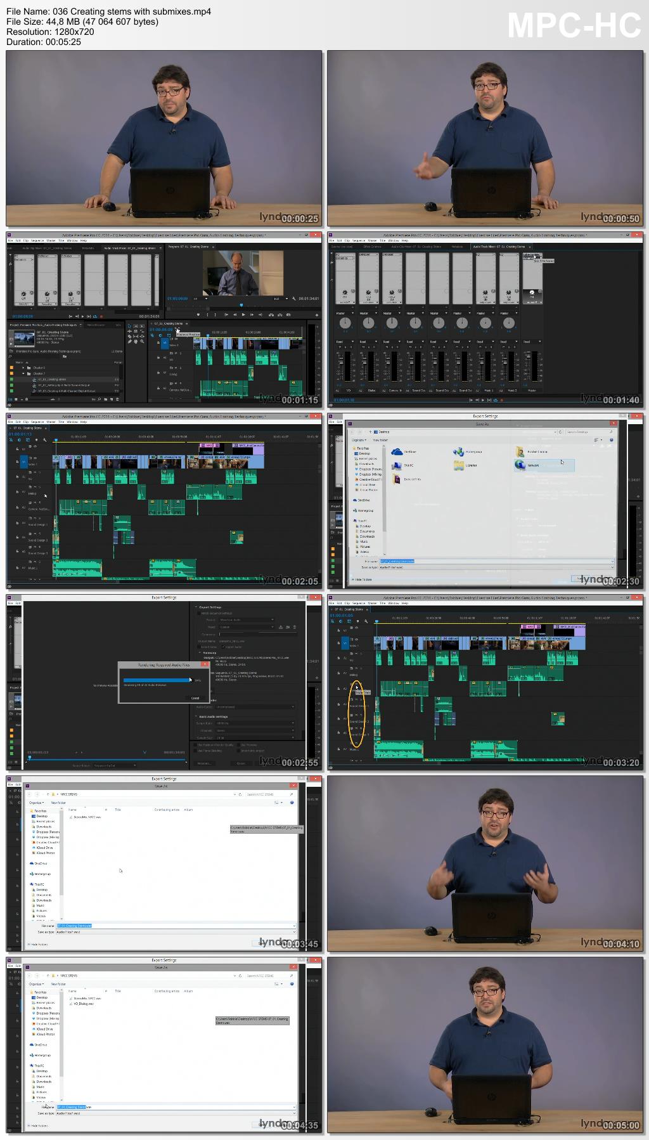Open Help menu in the 00:01:40 Premiere frame
This screenshot has height=1140, width=649.
coord(404,241)
